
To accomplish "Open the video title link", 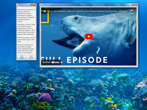I will point(87,11).
